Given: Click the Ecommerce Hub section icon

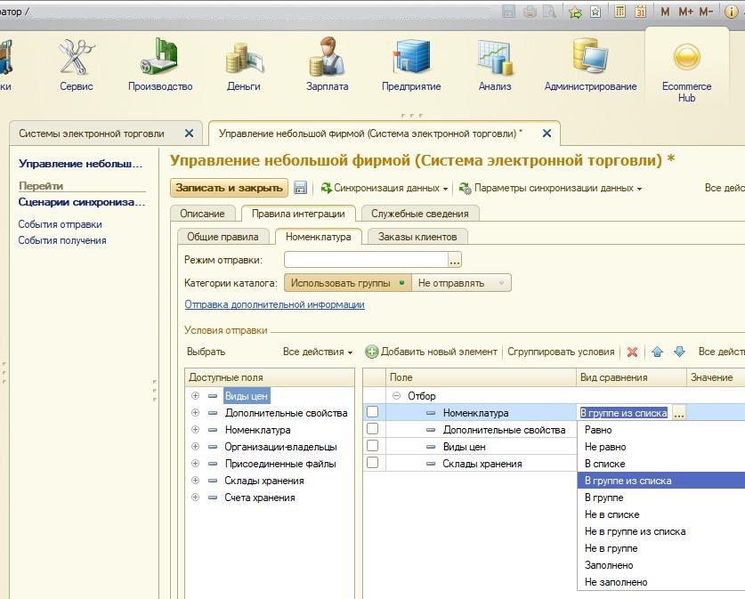Looking at the screenshot, I should [x=686, y=59].
